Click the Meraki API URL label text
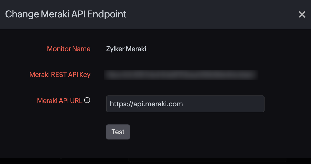Viewport: 311px width, 164px height. coord(60,100)
